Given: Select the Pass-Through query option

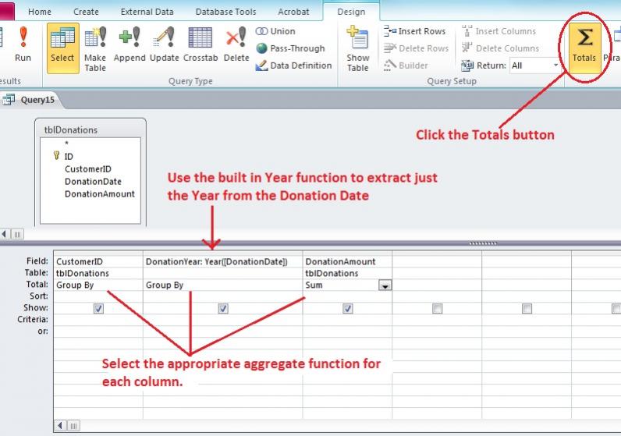Looking at the screenshot, I should coord(290,48).
